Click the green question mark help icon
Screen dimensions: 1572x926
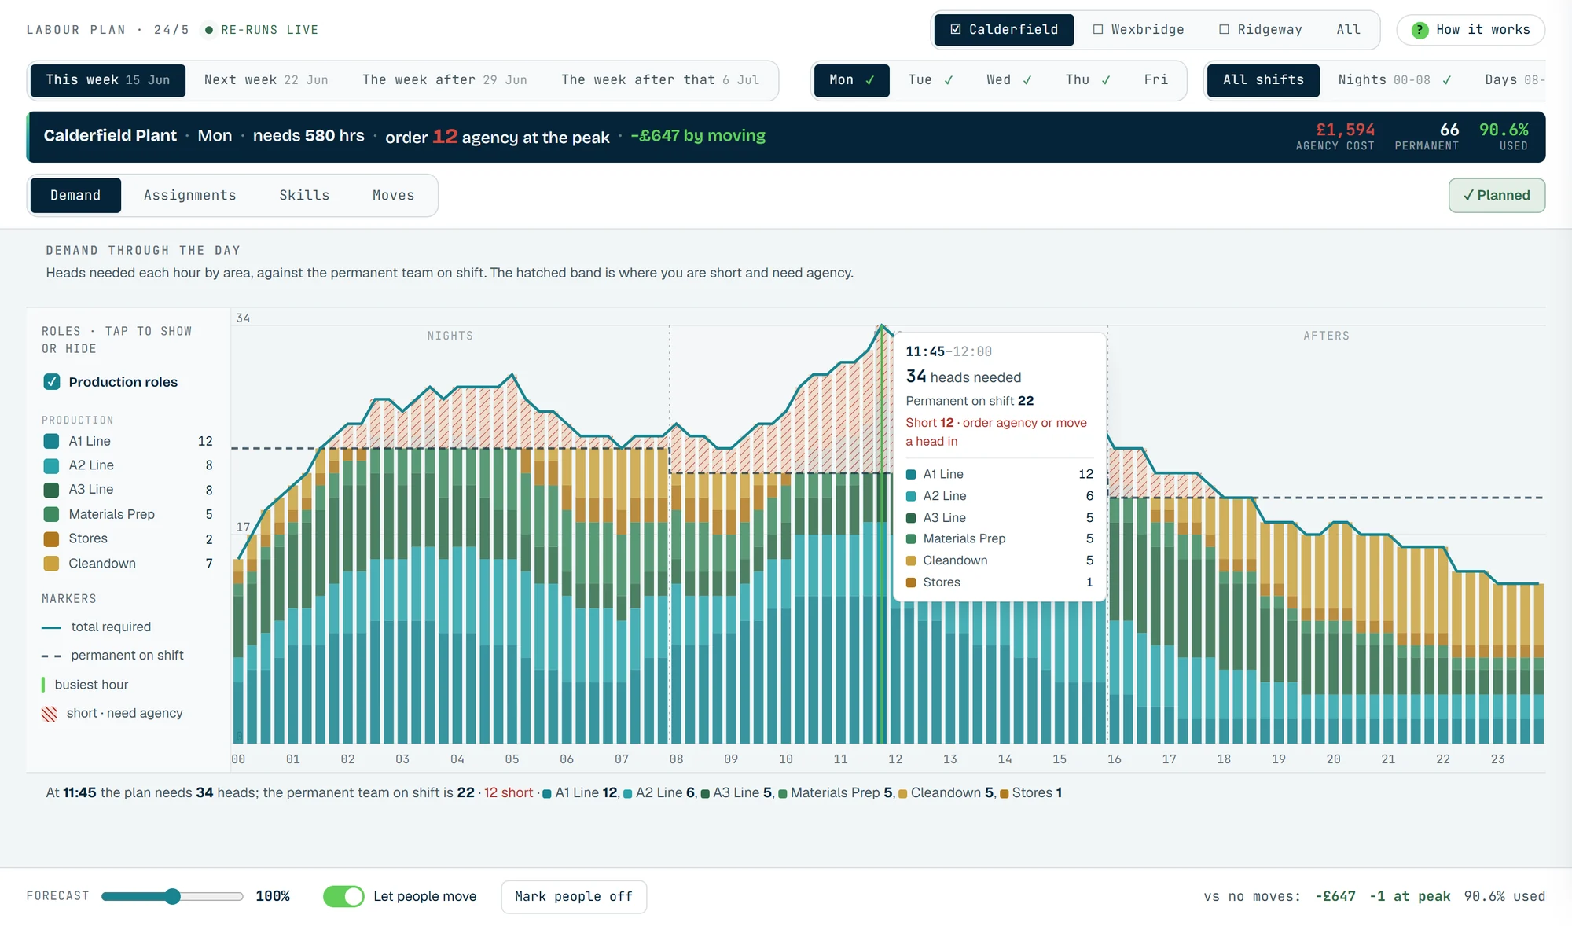(x=1420, y=30)
